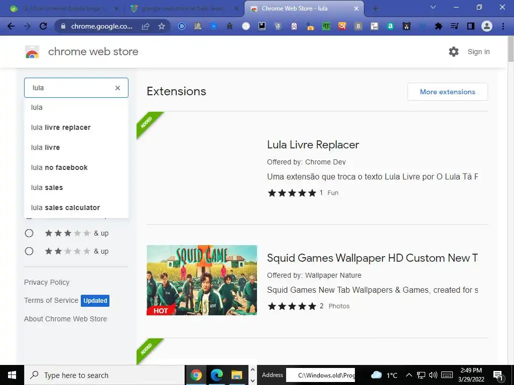Select the 3 stars & up rating filter

[x=29, y=233]
